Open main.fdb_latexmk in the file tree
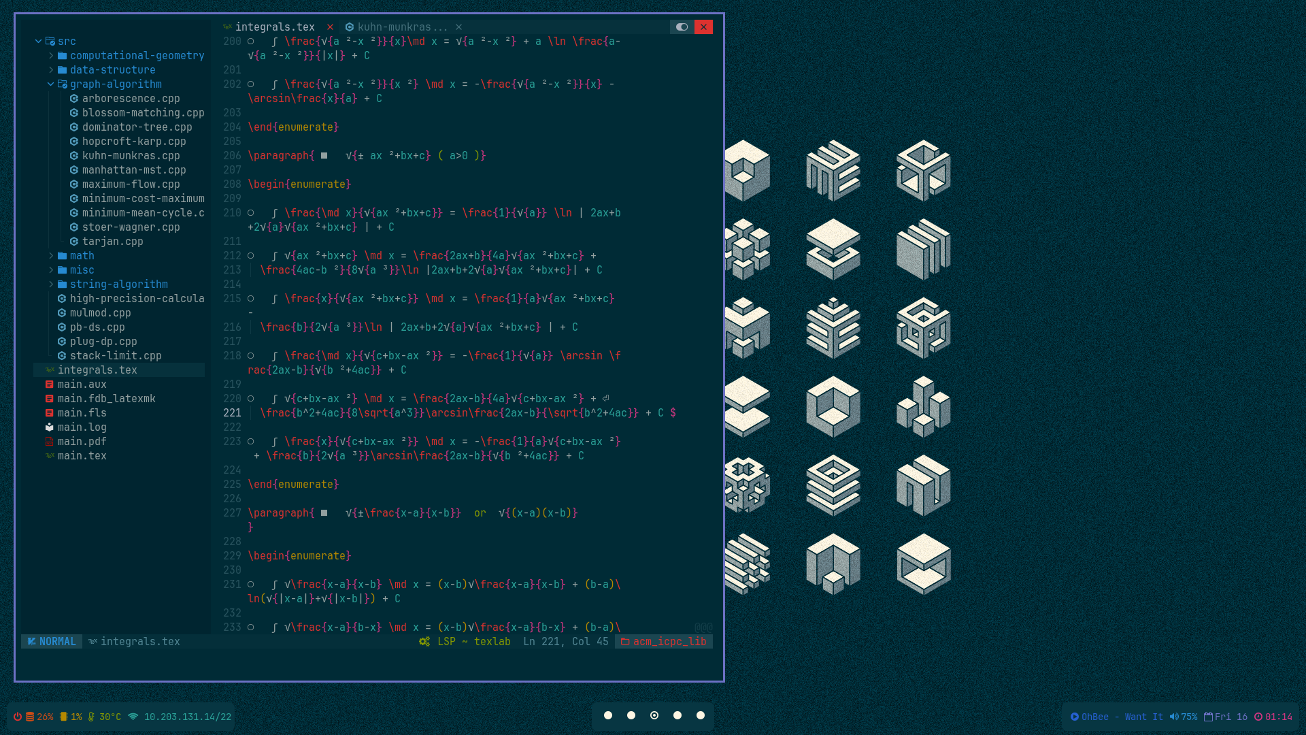 coord(107,399)
